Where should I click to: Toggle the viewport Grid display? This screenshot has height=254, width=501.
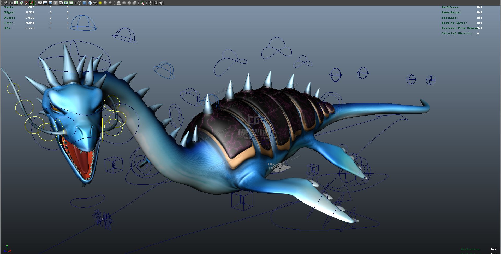click(40, 3)
